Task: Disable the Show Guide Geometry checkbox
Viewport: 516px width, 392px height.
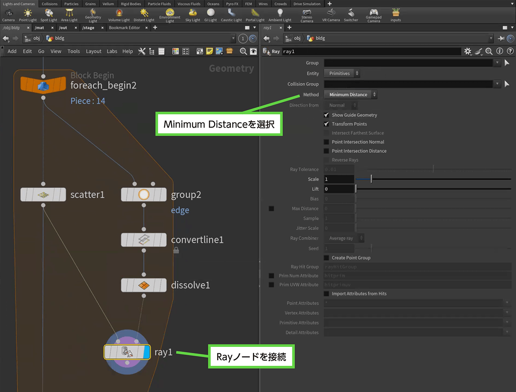Action: [x=327, y=115]
